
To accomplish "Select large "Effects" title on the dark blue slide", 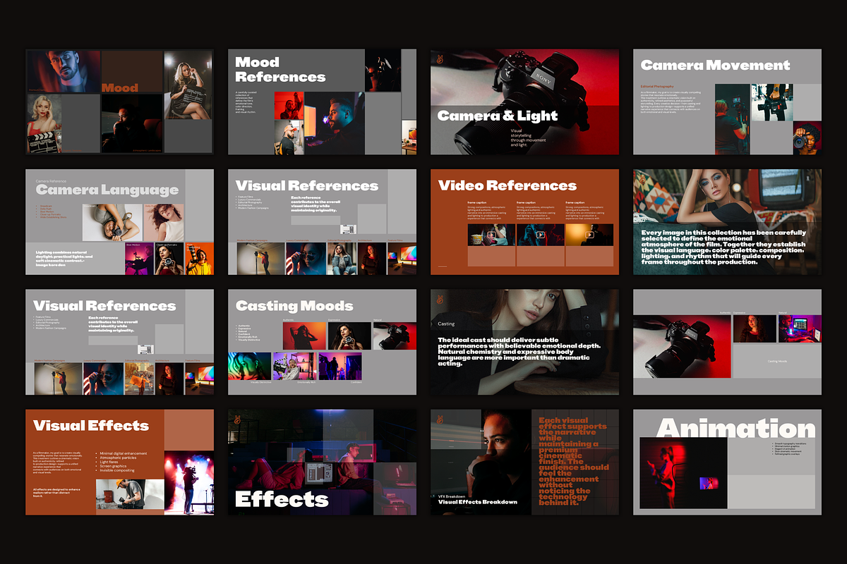I will [x=282, y=499].
